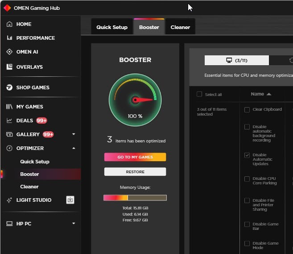Click the 'Clear Clipboard' label text
The height and width of the screenshot is (254, 293).
point(267,109)
